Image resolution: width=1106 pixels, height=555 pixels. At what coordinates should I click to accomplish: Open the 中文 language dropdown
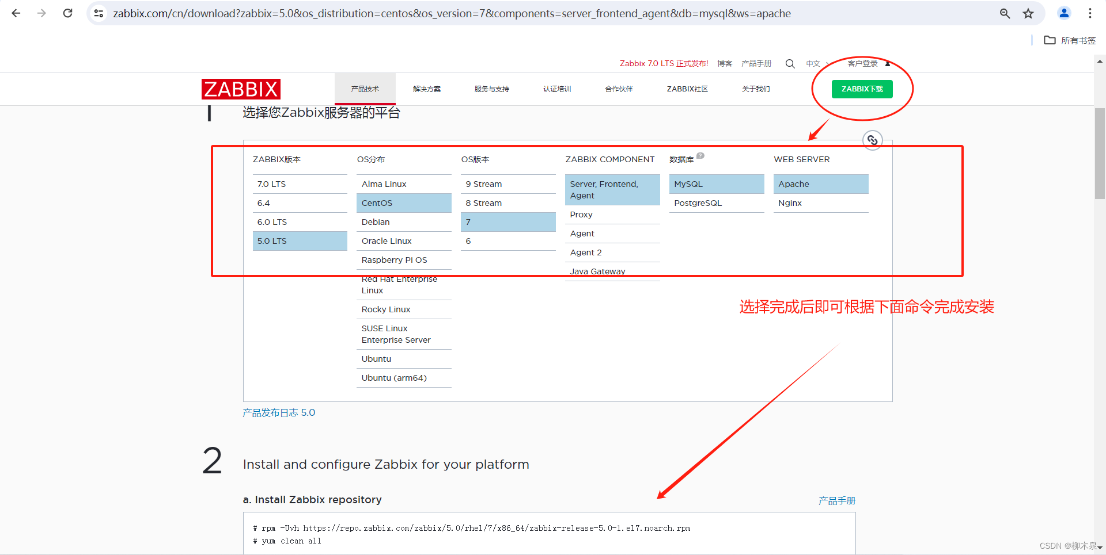click(817, 64)
